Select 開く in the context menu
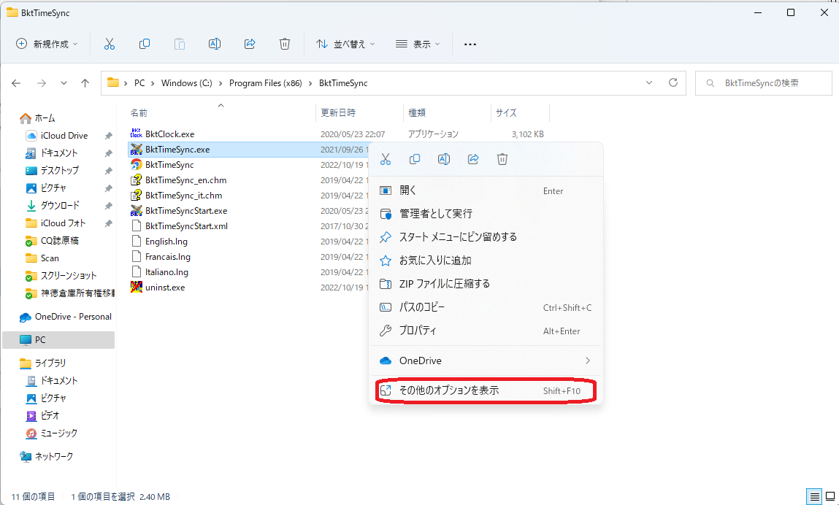 [486, 190]
